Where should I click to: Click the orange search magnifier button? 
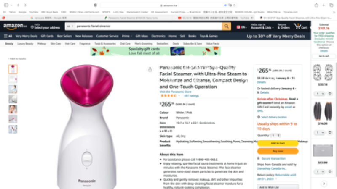click(x=226, y=26)
